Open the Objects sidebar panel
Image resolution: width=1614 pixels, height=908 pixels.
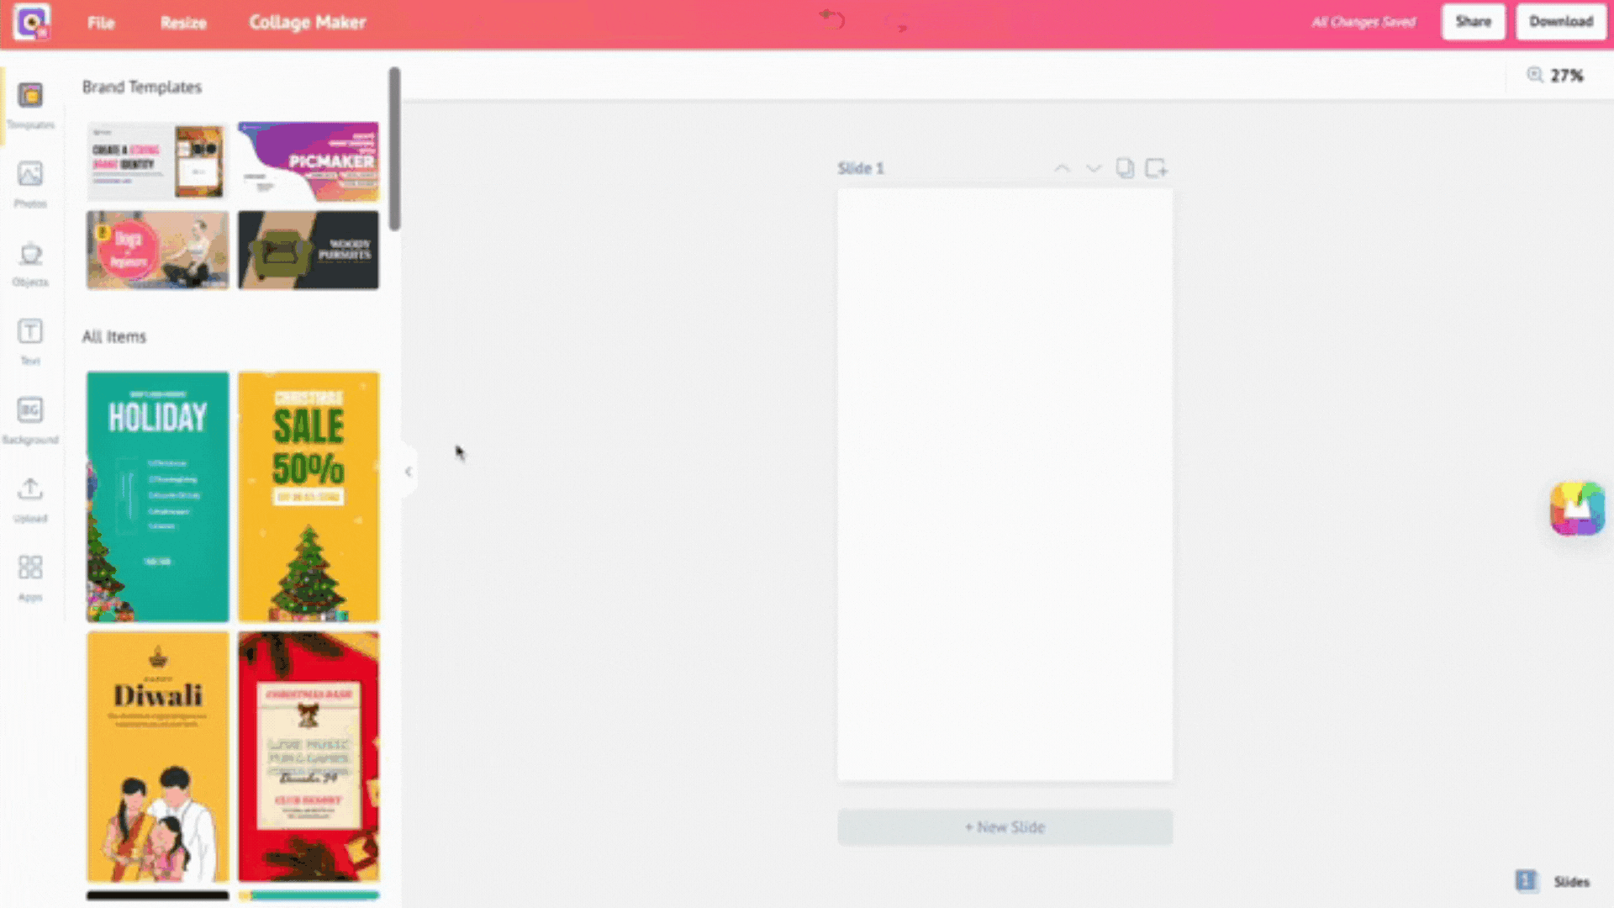[x=30, y=262]
